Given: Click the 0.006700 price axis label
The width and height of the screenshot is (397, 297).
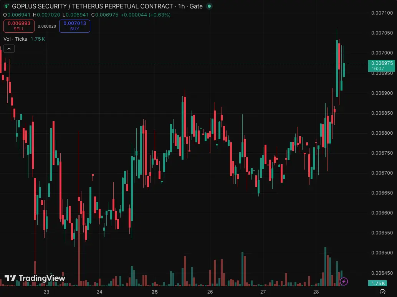Looking at the screenshot, I should tap(382, 173).
